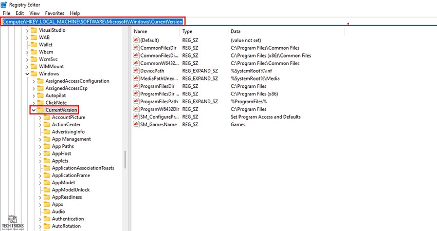Select the Windows folder icon
The image size is (437, 231).
pyautogui.click(x=34, y=73)
